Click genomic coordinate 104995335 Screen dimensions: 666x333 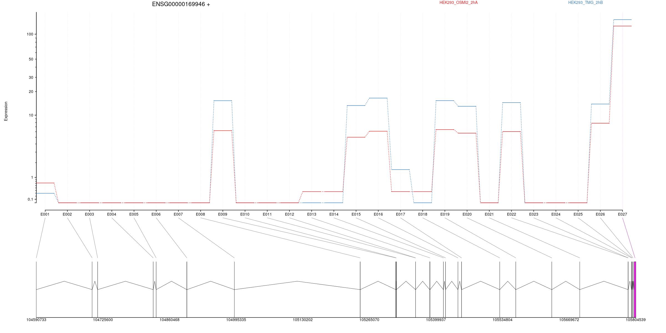pos(236,320)
